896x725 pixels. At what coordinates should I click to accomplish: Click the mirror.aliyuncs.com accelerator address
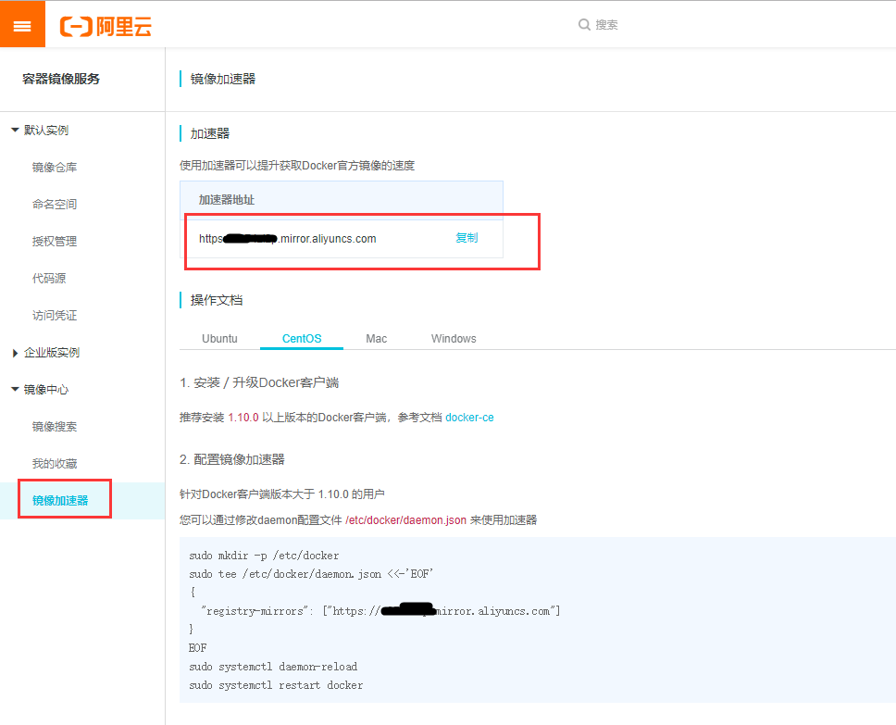click(288, 239)
